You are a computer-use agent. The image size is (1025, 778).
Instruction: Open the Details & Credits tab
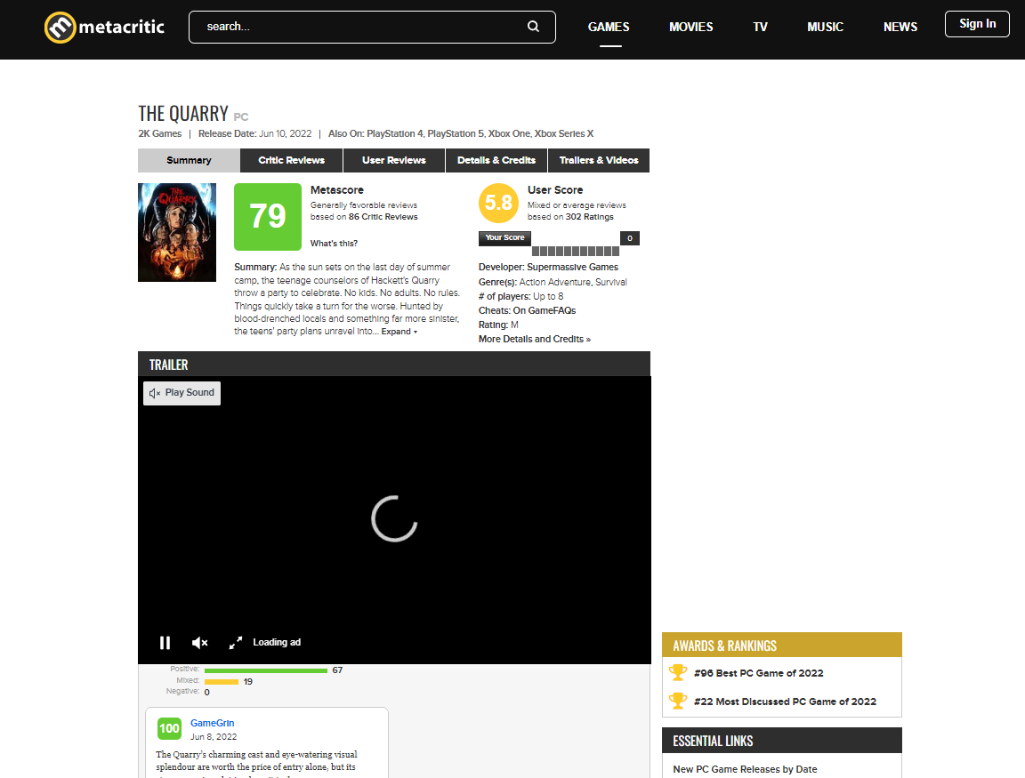pyautogui.click(x=496, y=161)
